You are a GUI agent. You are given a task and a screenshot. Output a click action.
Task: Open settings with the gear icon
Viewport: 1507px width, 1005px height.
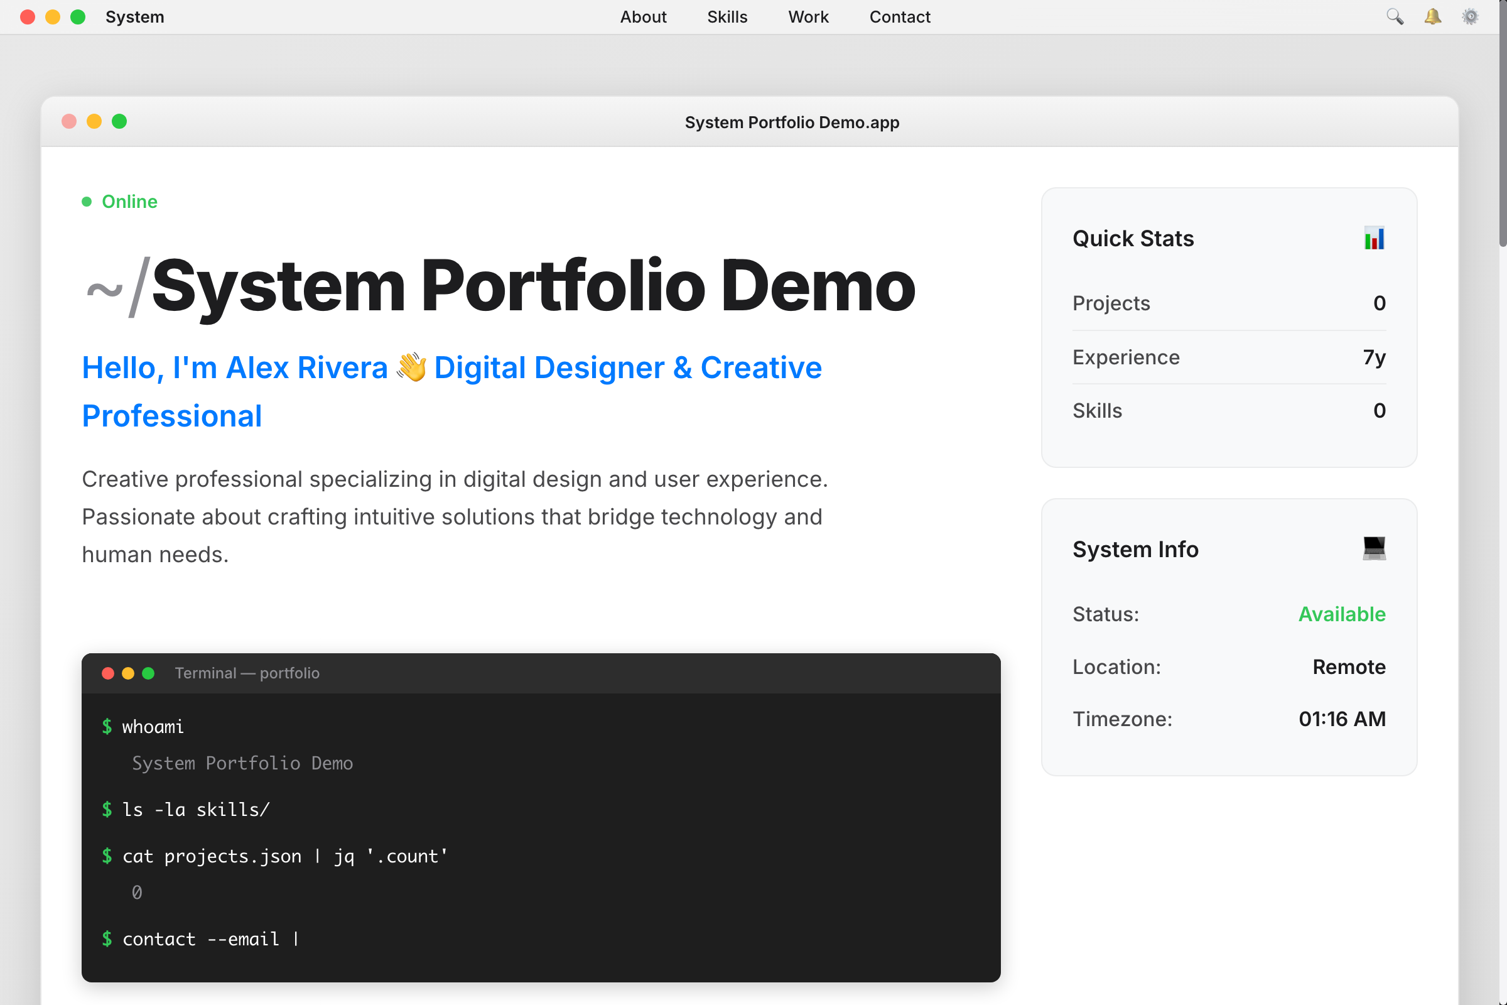click(x=1470, y=17)
